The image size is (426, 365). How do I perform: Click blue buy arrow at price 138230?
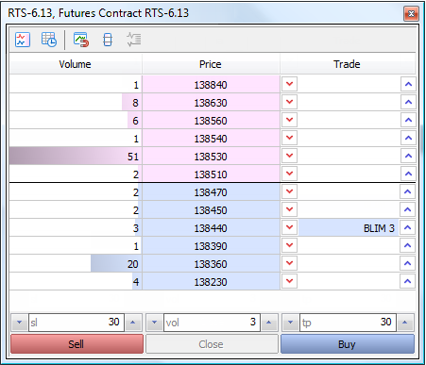[x=407, y=281]
